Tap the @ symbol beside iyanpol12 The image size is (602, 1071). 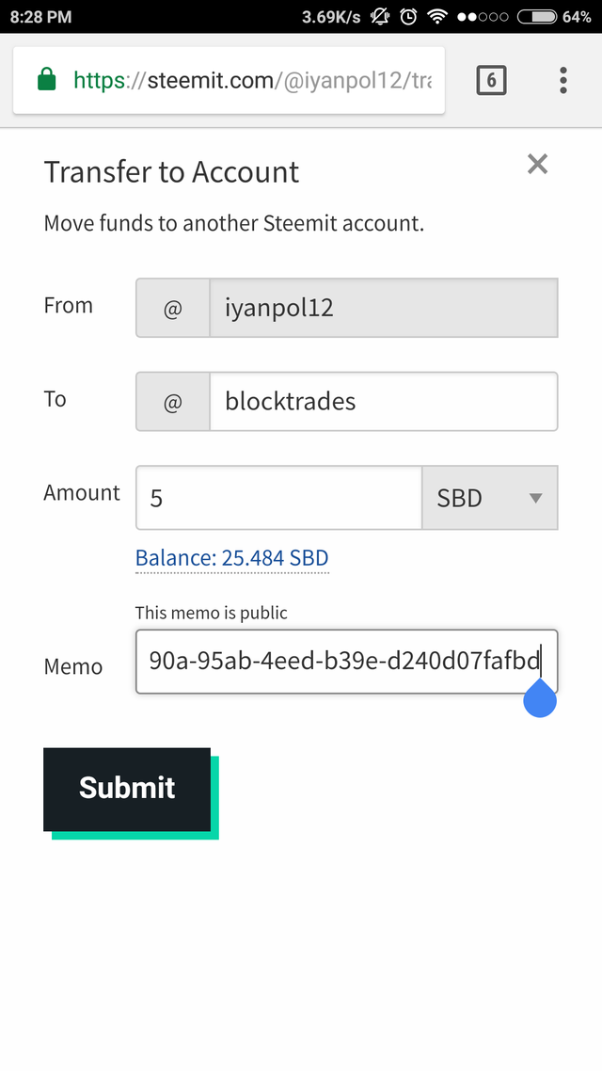(173, 308)
